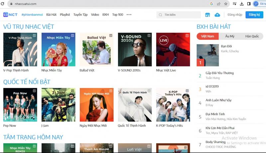Bookmark this page with the star icon
The height and width of the screenshot is (153, 266).
226,4
